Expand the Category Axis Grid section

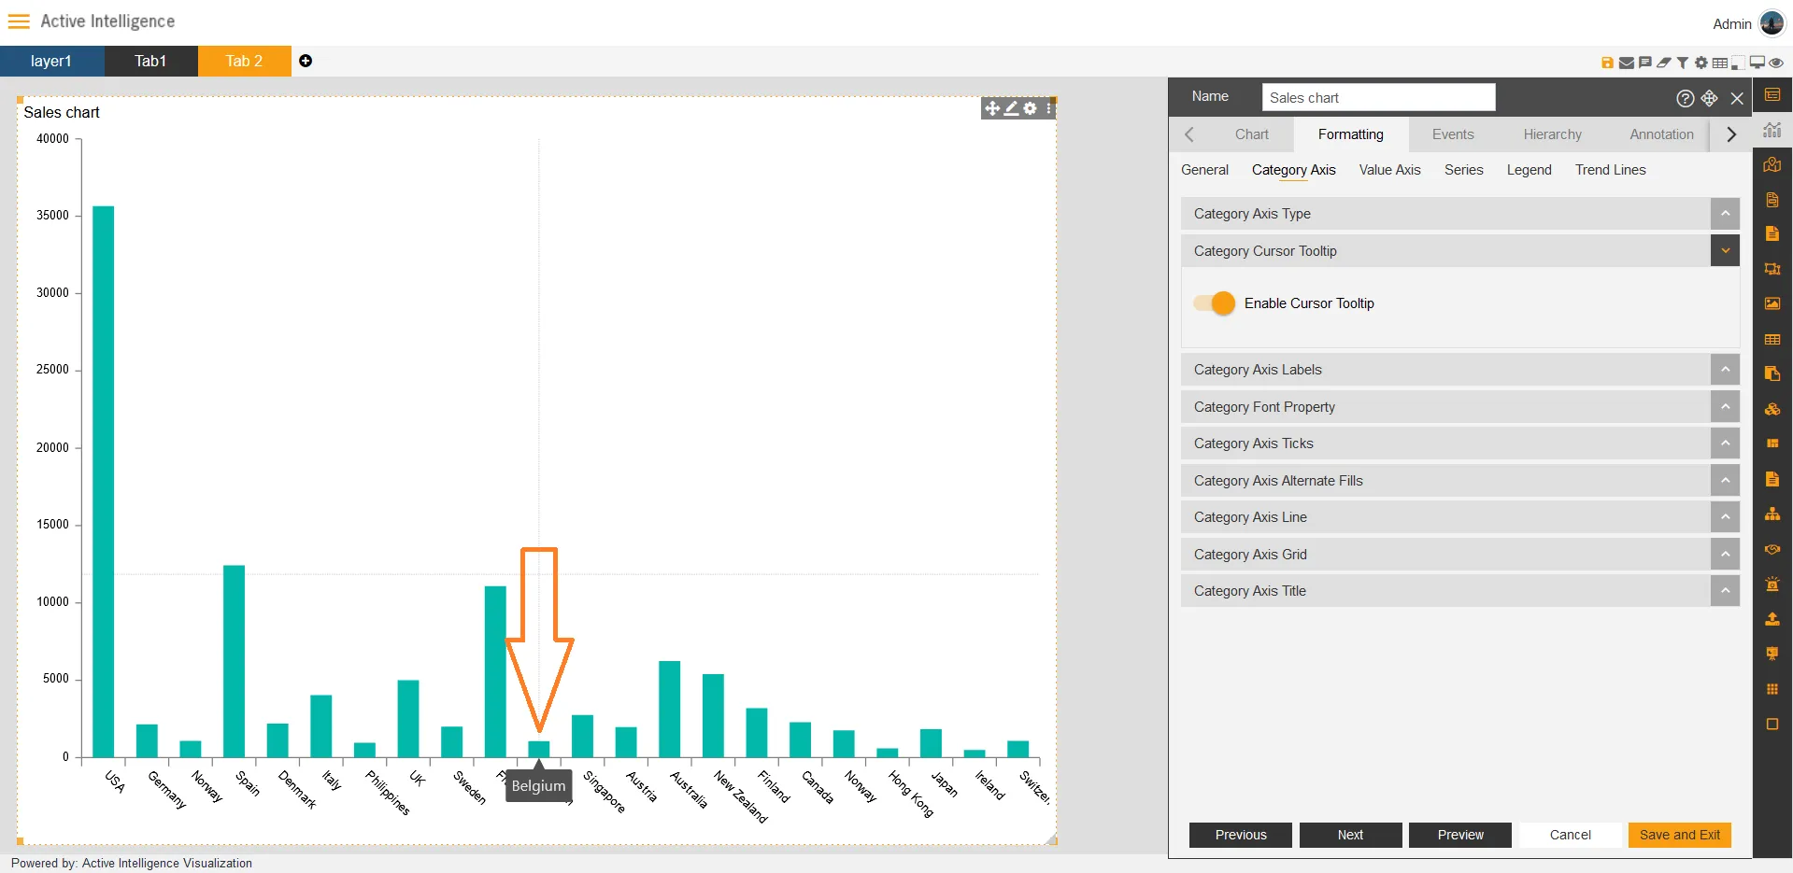[x=1725, y=555]
